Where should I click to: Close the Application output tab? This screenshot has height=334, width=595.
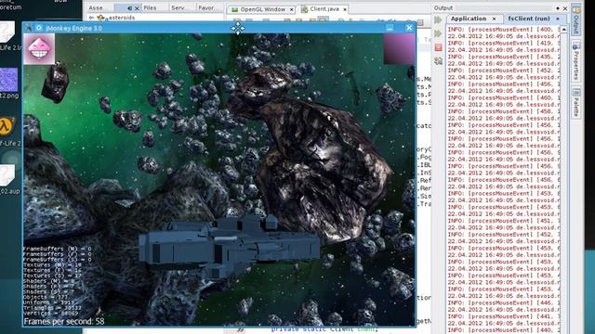[x=494, y=19]
